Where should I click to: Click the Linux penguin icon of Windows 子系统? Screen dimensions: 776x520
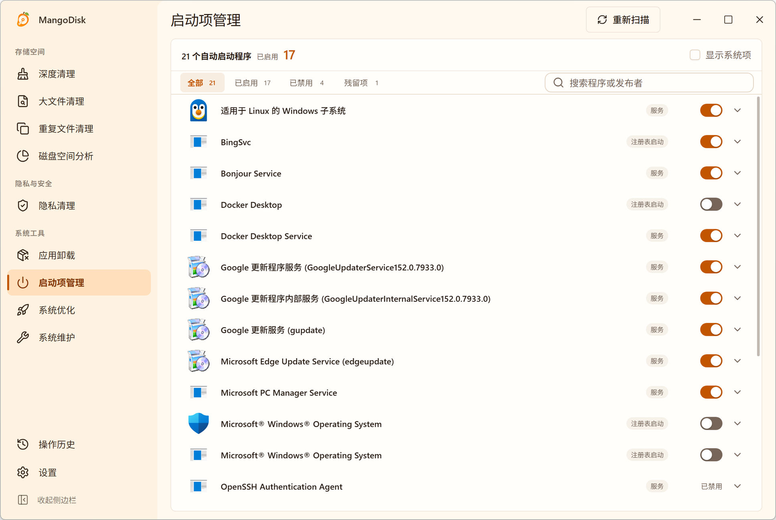pos(199,110)
